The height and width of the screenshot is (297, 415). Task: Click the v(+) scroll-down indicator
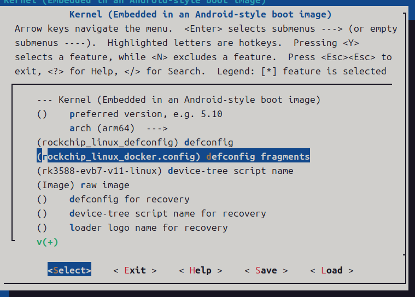tap(48, 242)
